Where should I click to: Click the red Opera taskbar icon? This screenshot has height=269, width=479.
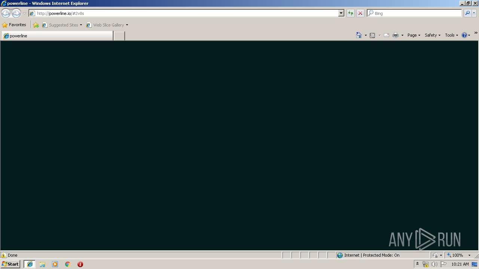click(x=80, y=264)
